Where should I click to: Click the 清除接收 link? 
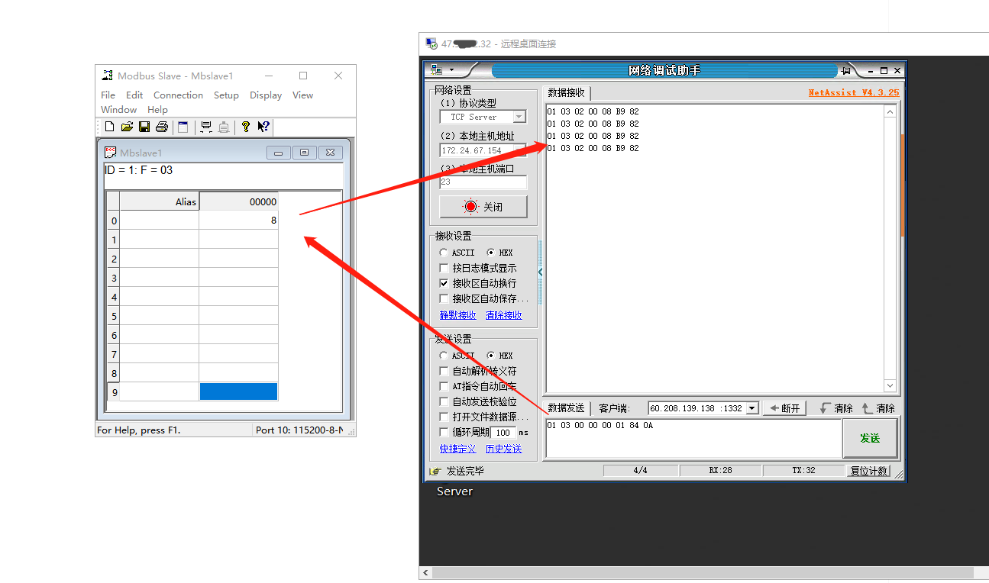(504, 315)
